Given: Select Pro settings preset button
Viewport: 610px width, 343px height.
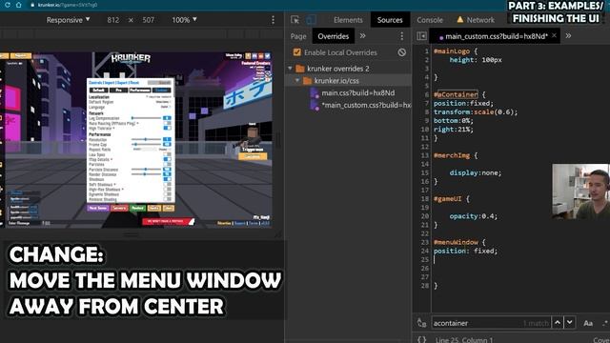Looking at the screenshot, I should pyautogui.click(x=118, y=90).
